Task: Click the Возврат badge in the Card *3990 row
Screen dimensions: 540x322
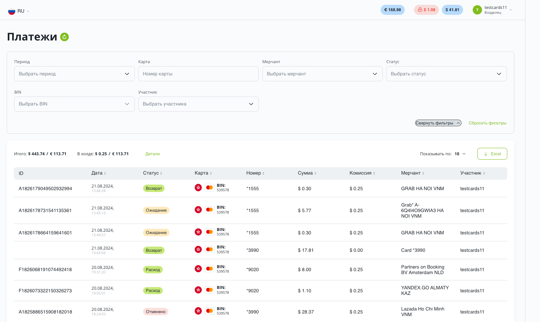Action: point(154,250)
